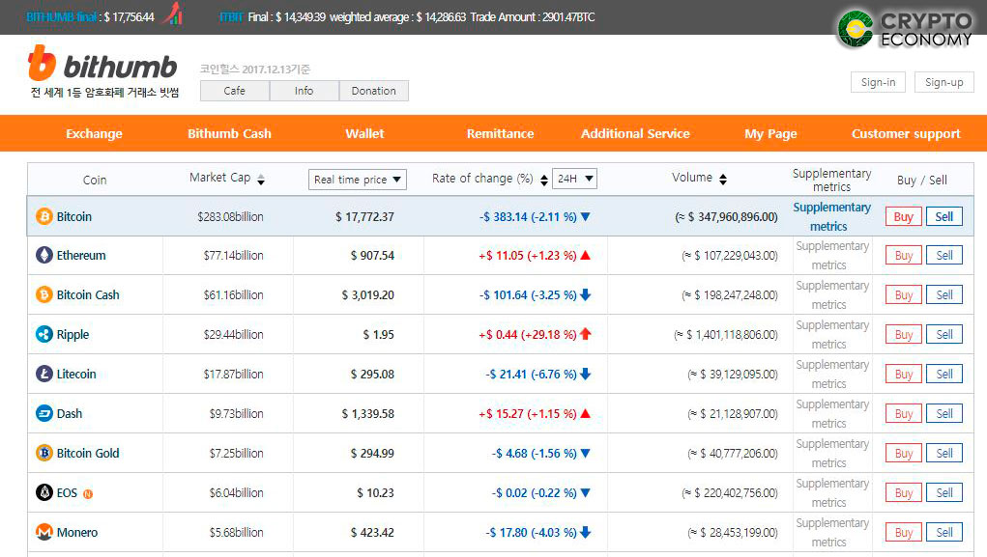Open Bitcoin Supplementary metrics link

coord(831,216)
